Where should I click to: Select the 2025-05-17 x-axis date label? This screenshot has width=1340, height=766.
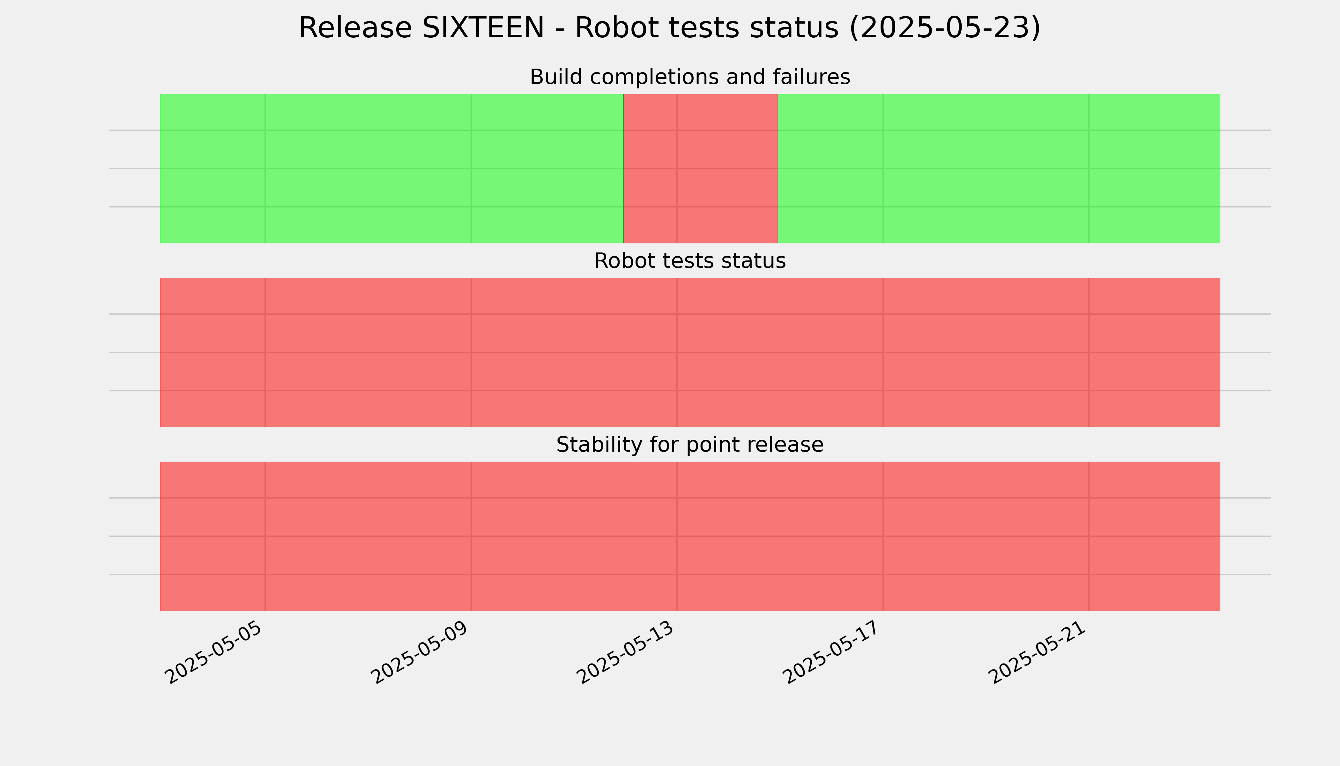coord(831,652)
